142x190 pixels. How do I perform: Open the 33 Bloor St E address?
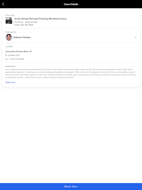pyautogui.click(x=14, y=55)
